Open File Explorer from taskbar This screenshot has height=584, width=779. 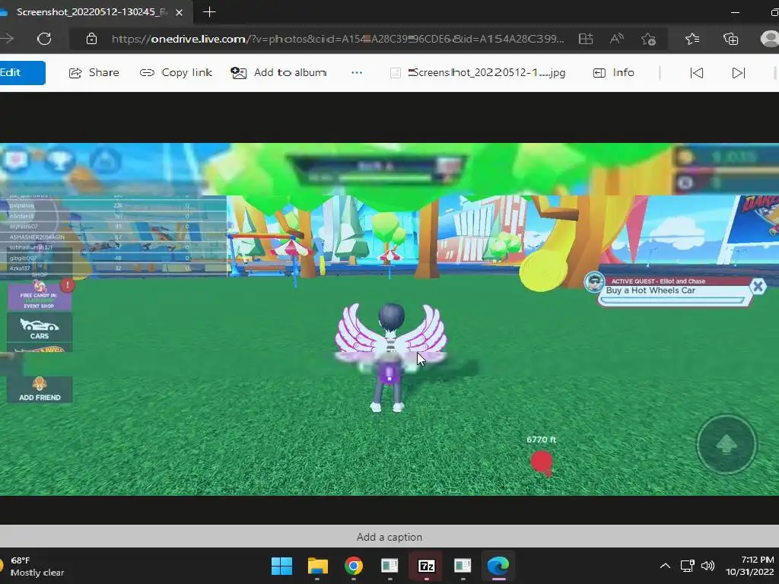[318, 566]
